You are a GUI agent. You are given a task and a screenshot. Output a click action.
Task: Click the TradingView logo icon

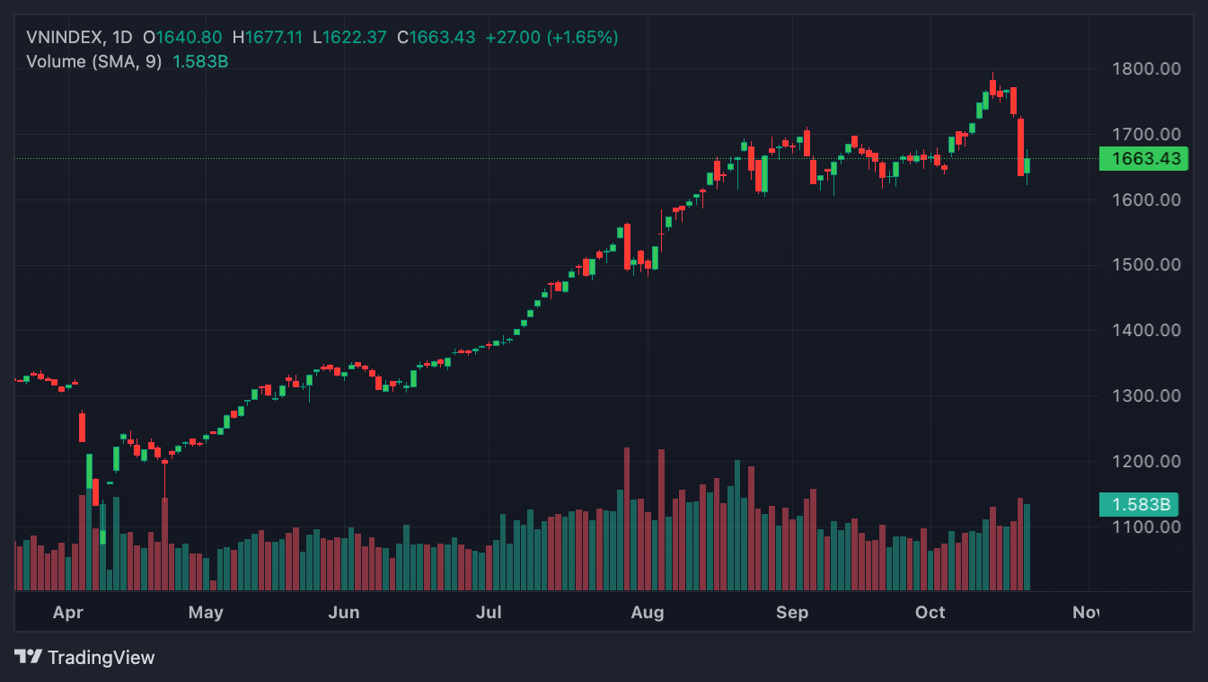tap(28, 657)
